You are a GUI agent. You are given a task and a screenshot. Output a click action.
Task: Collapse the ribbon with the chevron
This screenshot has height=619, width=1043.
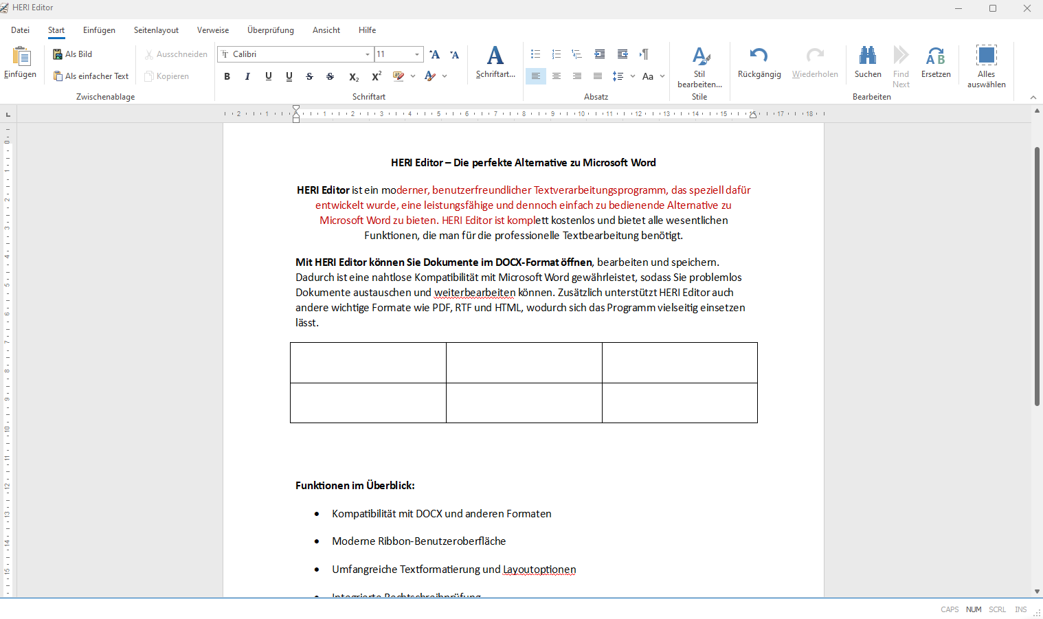(1033, 98)
